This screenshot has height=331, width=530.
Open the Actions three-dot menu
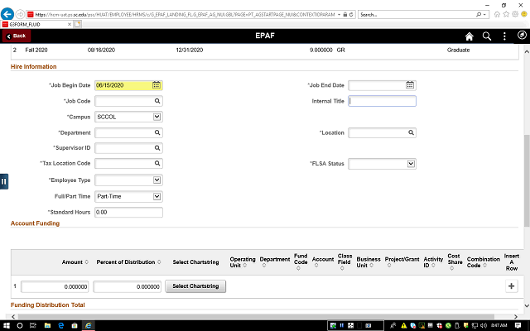click(504, 36)
